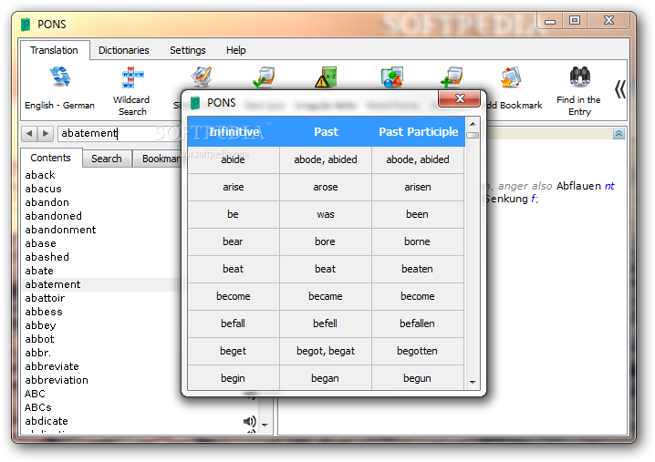The height and width of the screenshot is (462, 655).
Task: Go back with the left arrow button
Action: pos(29,134)
